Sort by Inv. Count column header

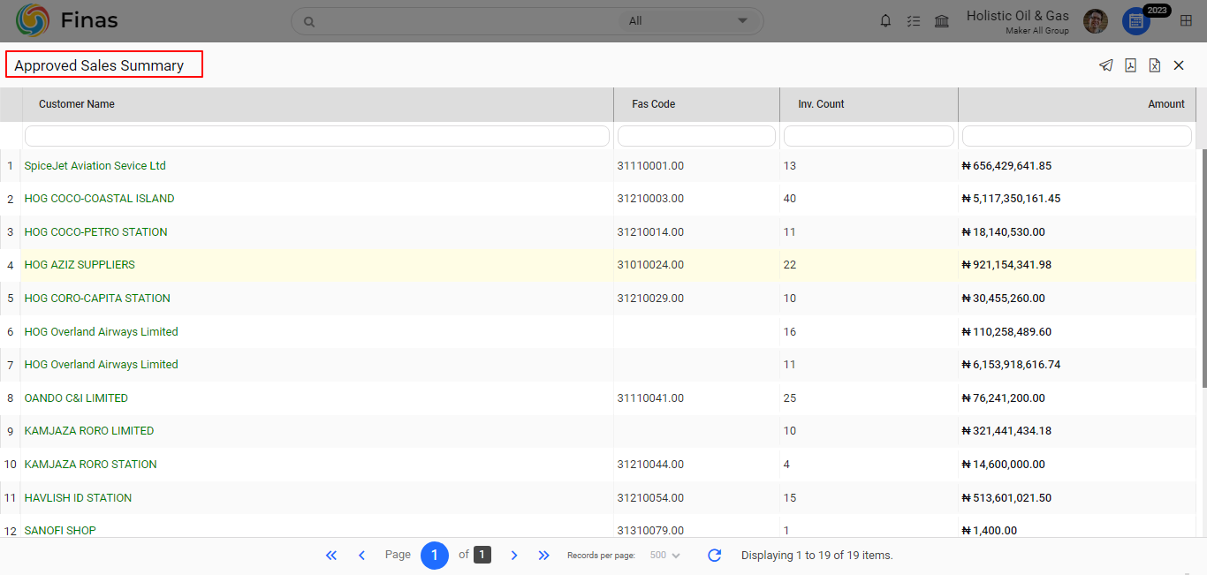[x=821, y=104]
